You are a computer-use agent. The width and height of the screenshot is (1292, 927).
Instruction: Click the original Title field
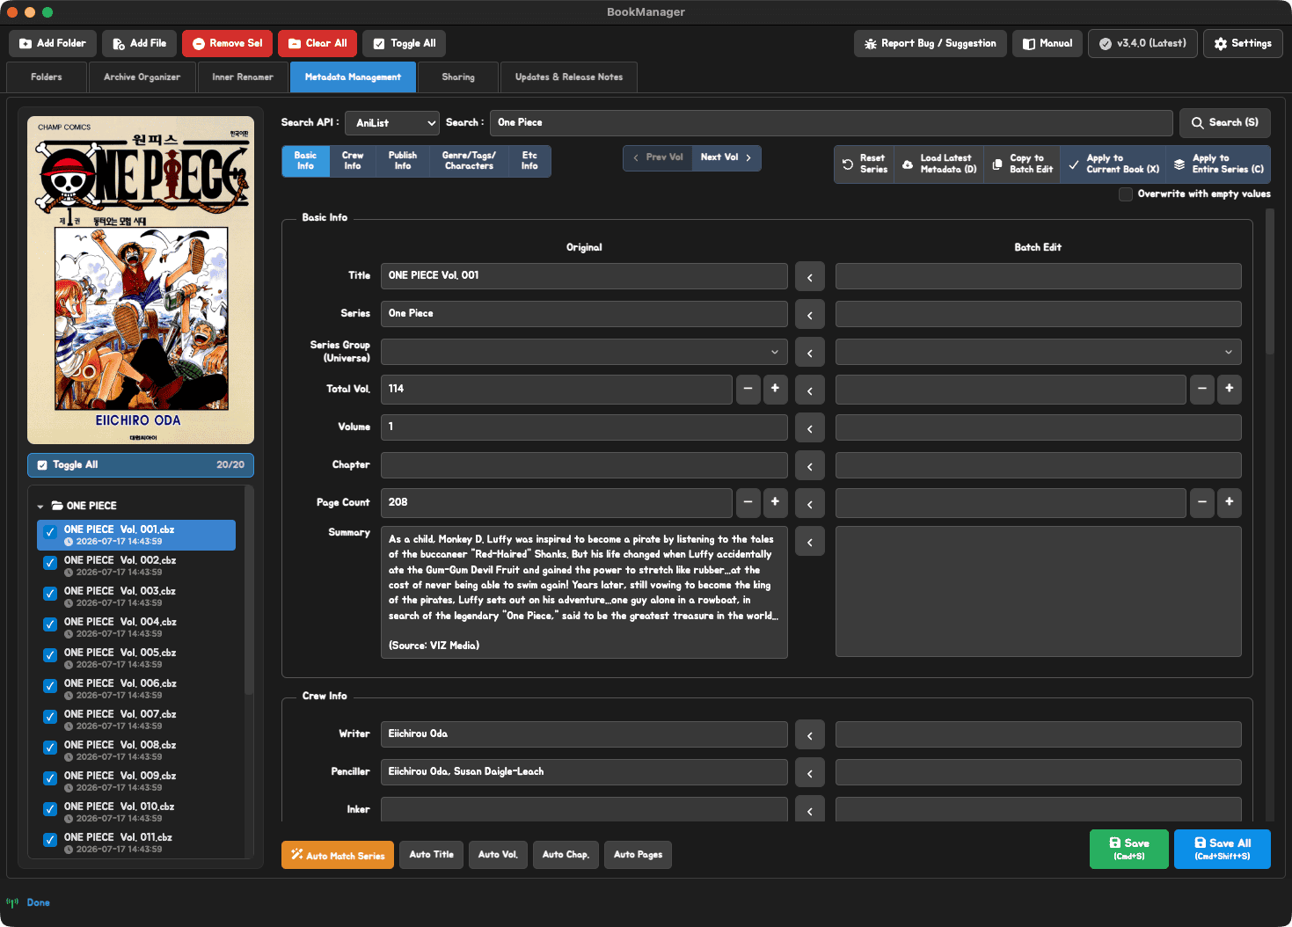pyautogui.click(x=584, y=276)
